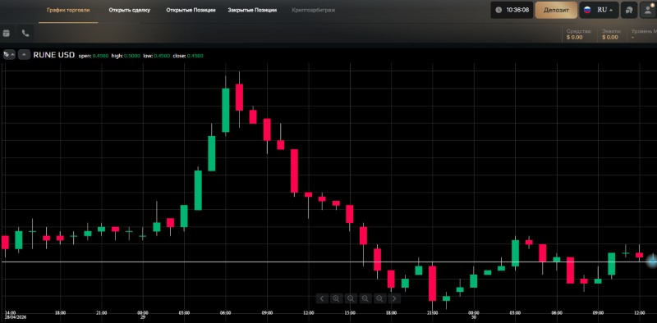The image size is (657, 323).
Task: Click the 15:00 time axis label
Action: point(350,313)
